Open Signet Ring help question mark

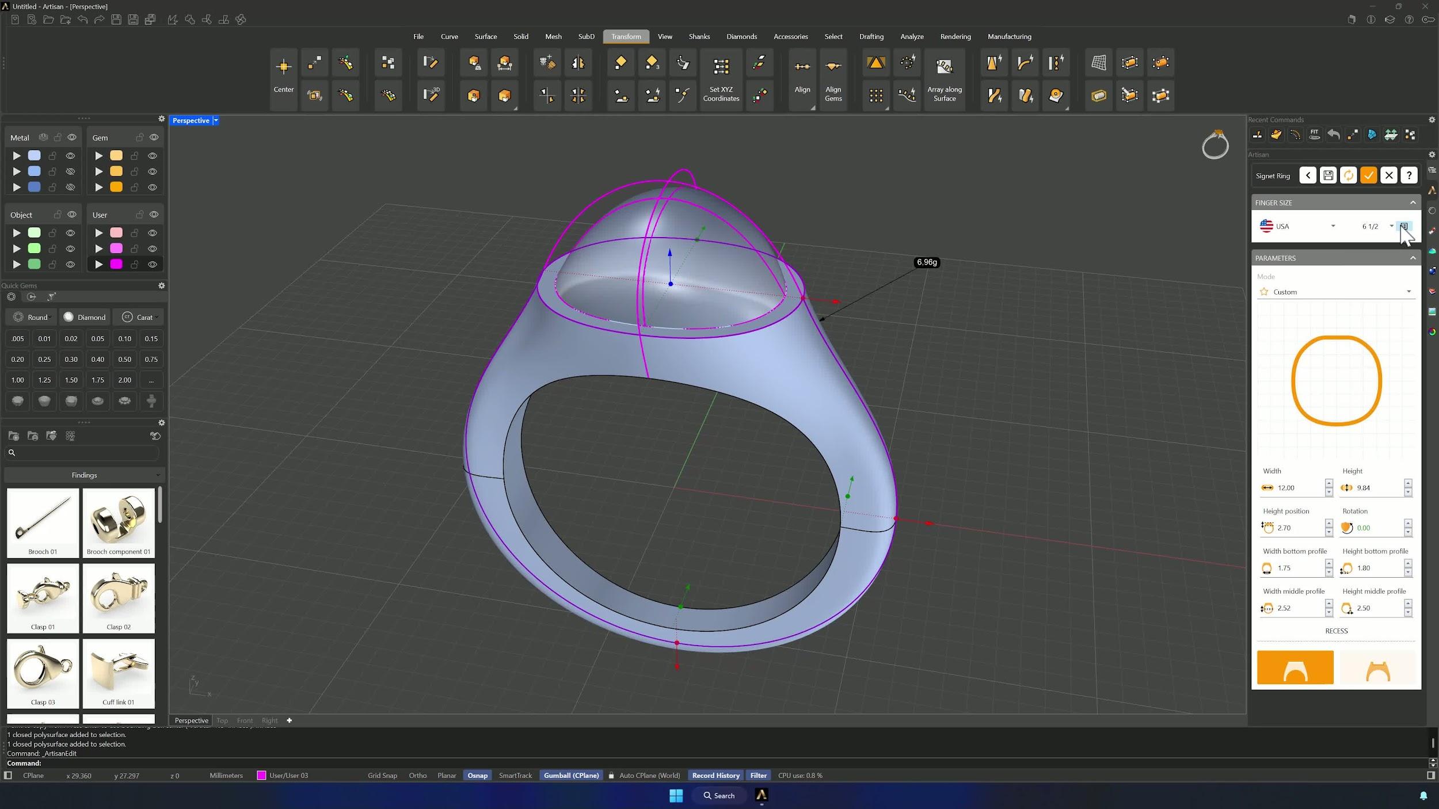[1408, 175]
